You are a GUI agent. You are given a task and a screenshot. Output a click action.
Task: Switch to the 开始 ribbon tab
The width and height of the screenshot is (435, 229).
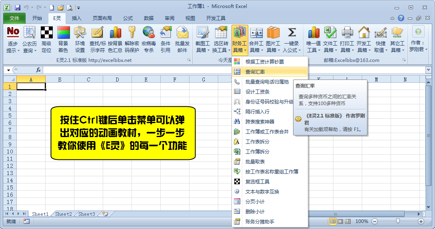click(x=37, y=18)
